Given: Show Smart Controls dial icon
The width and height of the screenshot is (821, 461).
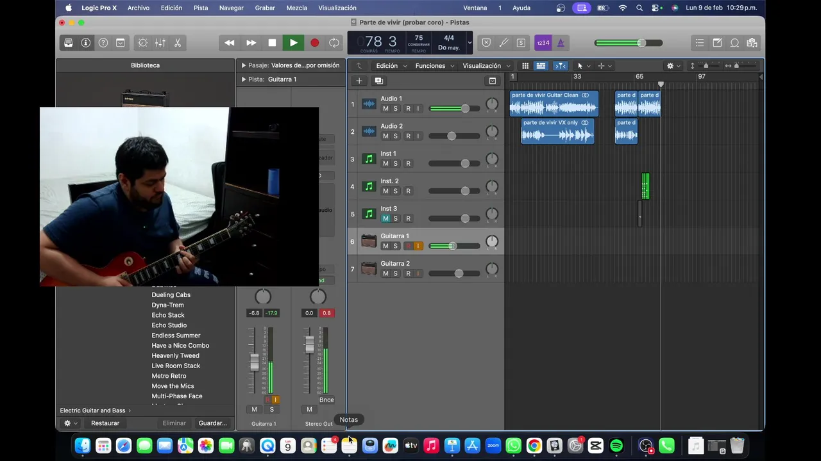Looking at the screenshot, I should [x=142, y=43].
